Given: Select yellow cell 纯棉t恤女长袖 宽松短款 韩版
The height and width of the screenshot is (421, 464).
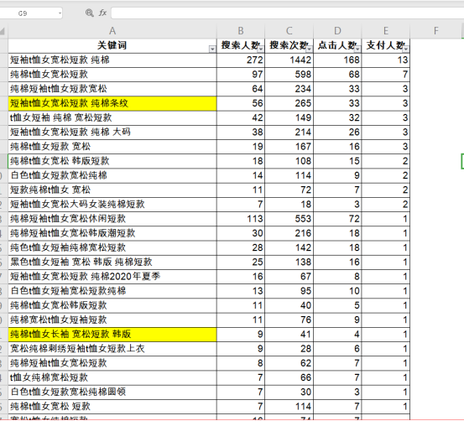Looking at the screenshot, I should pos(112,335).
